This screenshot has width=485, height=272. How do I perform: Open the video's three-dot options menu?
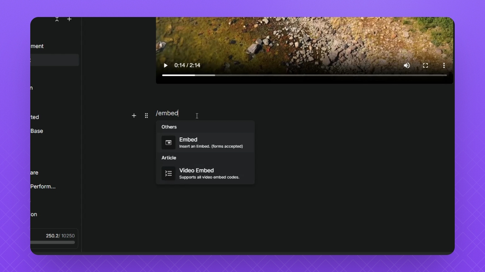(444, 65)
